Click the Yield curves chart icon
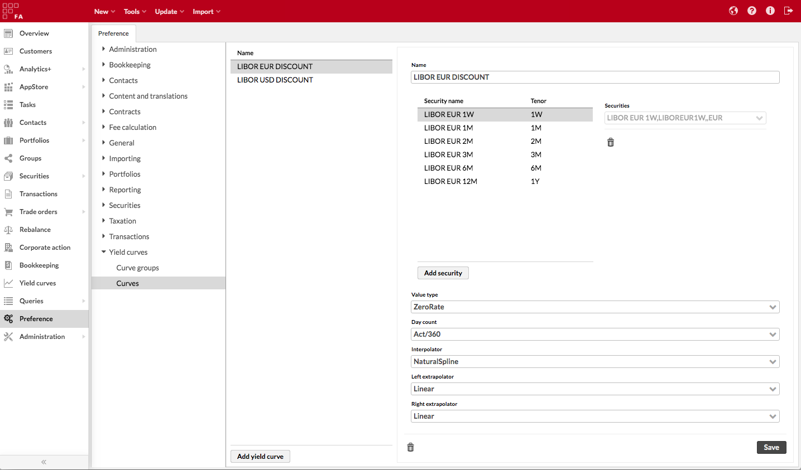The width and height of the screenshot is (801, 470). click(x=8, y=283)
